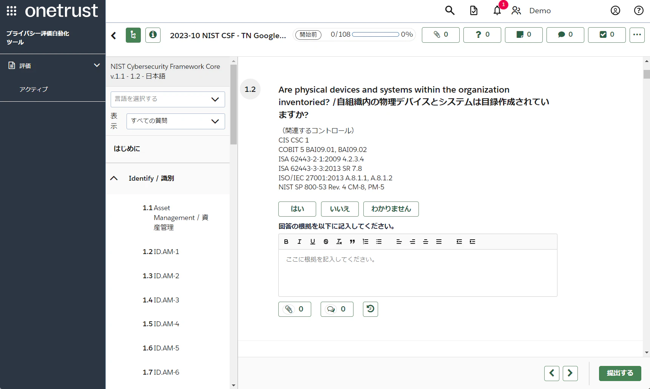The height and width of the screenshot is (389, 650).
Task: Toggle strikethrough formatting
Action: 326,242
